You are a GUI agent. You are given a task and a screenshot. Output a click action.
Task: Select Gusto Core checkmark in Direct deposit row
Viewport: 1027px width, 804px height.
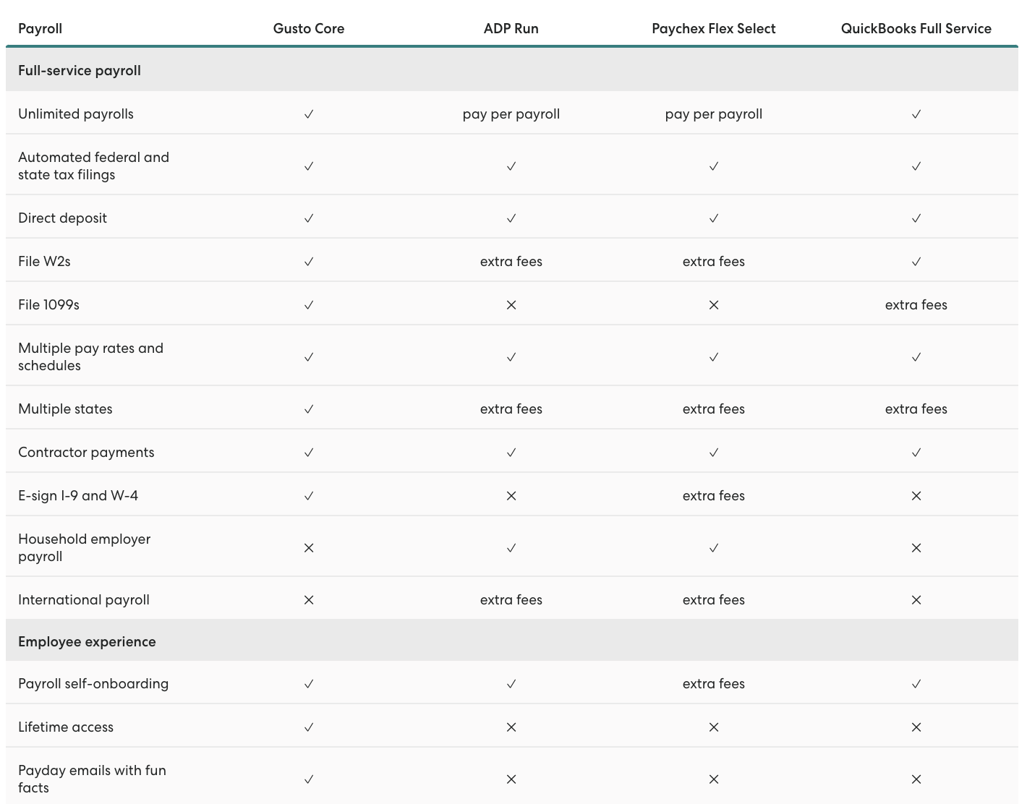pos(309,218)
